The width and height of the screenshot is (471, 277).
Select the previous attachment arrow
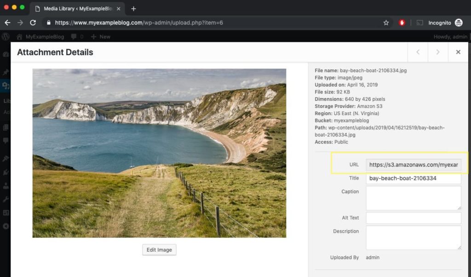click(x=418, y=52)
